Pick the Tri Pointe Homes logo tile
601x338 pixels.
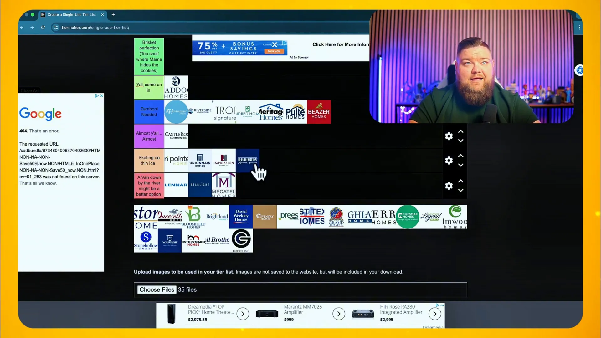pos(176,161)
